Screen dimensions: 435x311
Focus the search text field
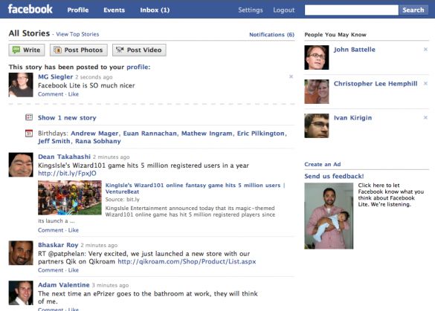pos(352,10)
